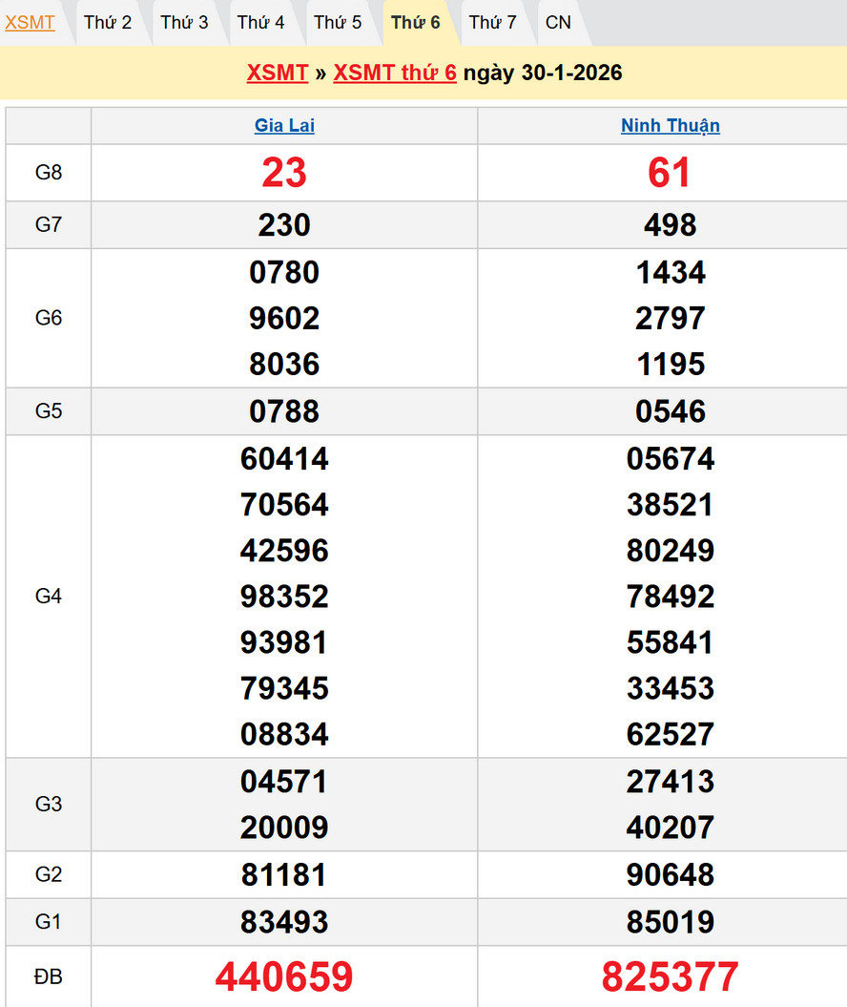Click Ninh Thuận G8 result 61
Screen dimensions: 847x1007
point(670,173)
